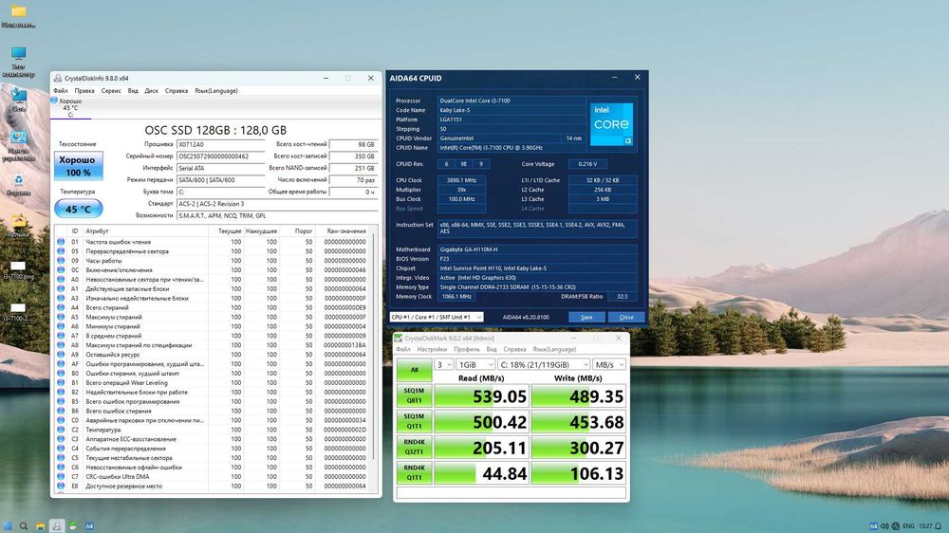Click the Интерфейс field showing Serial ATA

click(x=220, y=168)
